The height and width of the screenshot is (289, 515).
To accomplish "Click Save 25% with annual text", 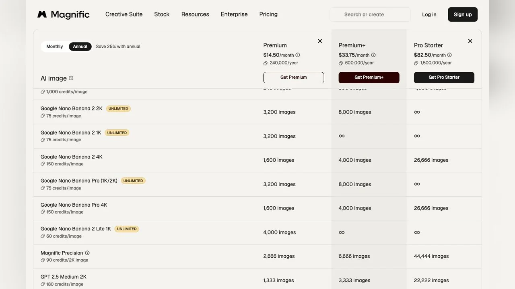I will (x=118, y=47).
